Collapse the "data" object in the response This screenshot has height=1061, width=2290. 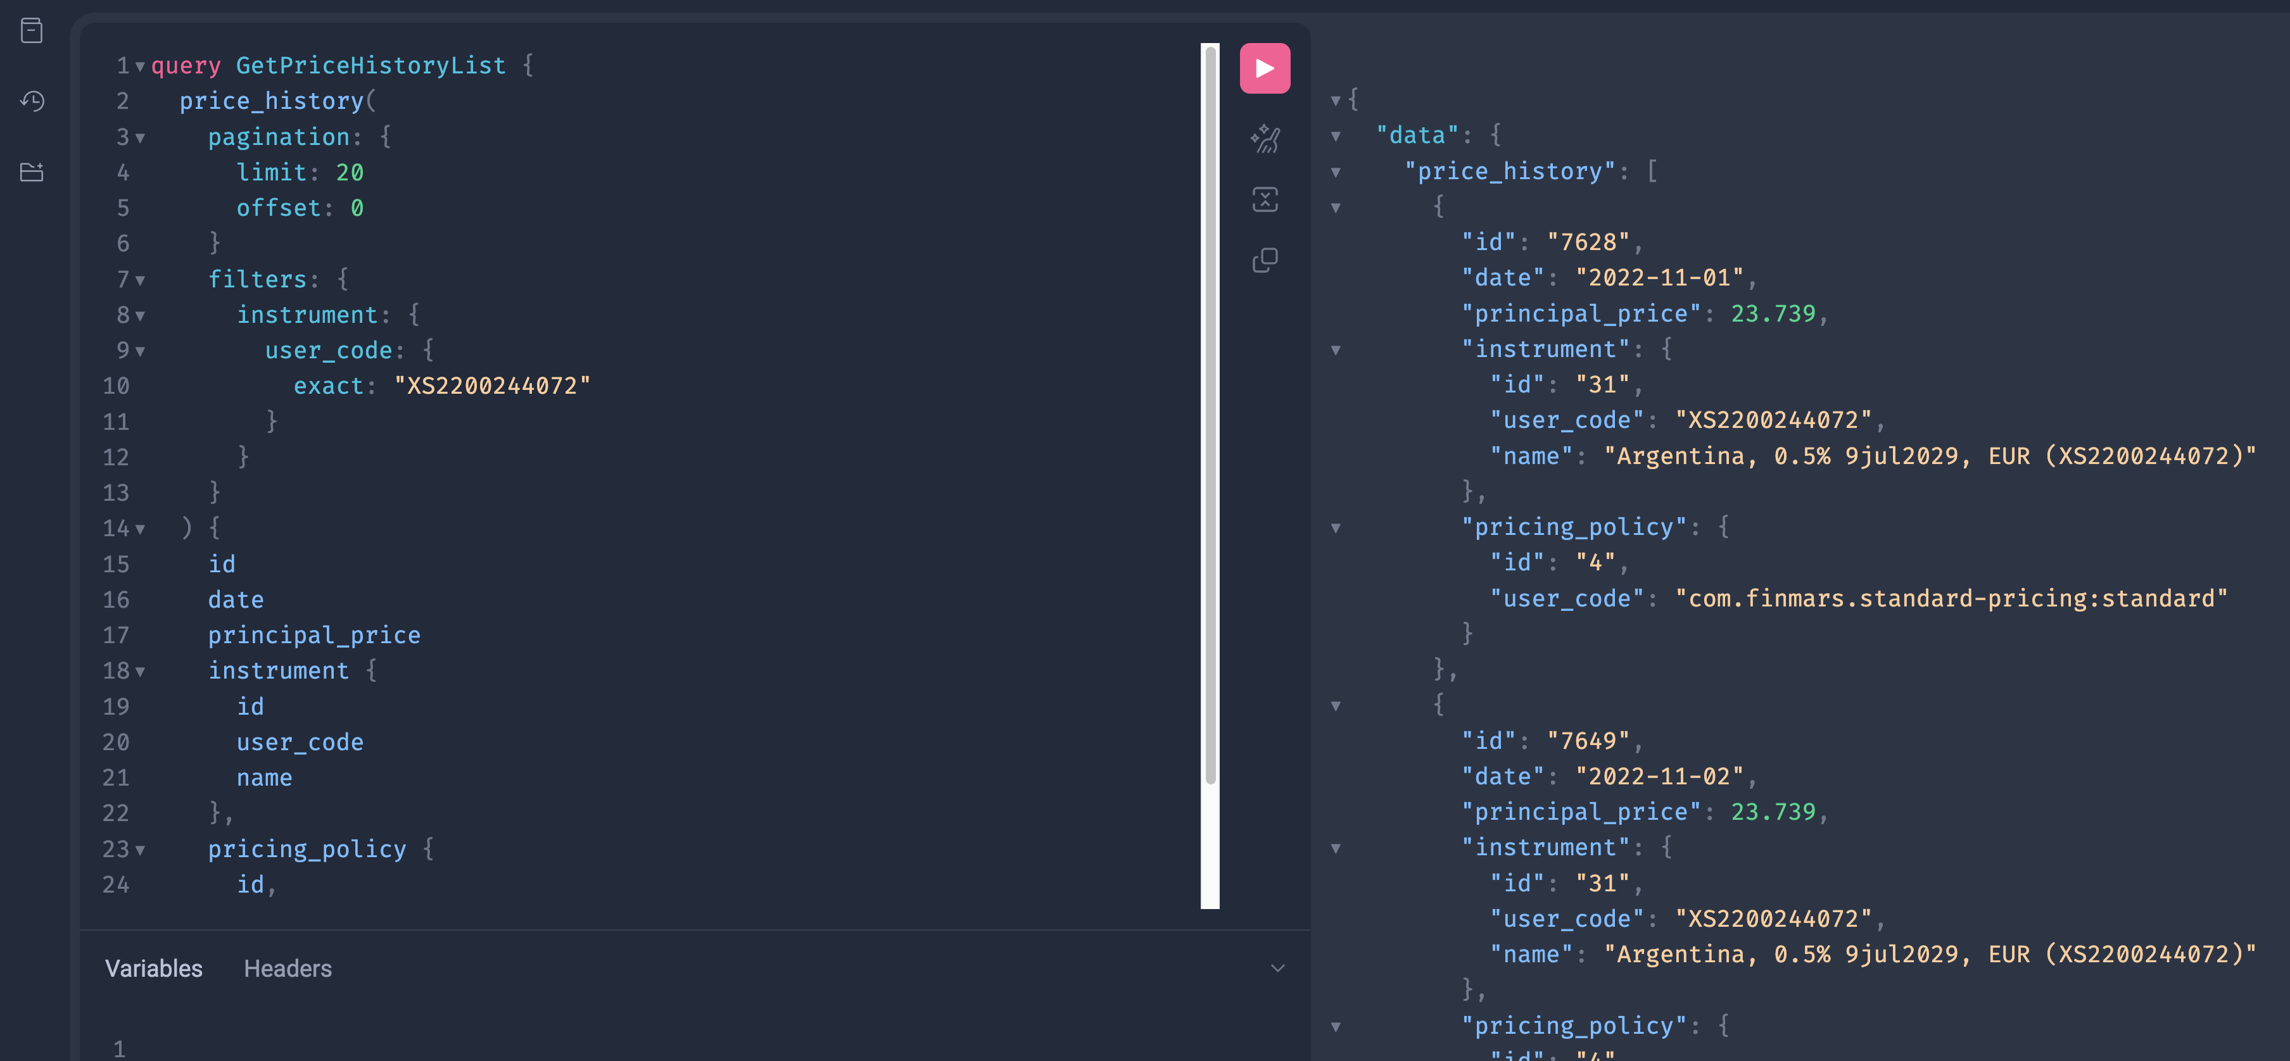pyautogui.click(x=1335, y=136)
